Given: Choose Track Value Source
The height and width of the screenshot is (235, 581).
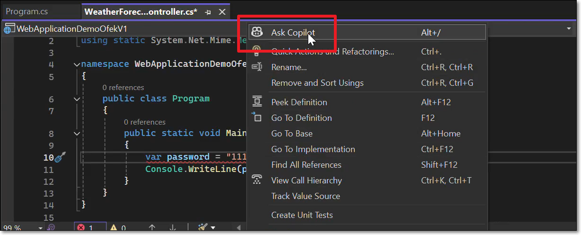Looking at the screenshot, I should coord(368,196).
